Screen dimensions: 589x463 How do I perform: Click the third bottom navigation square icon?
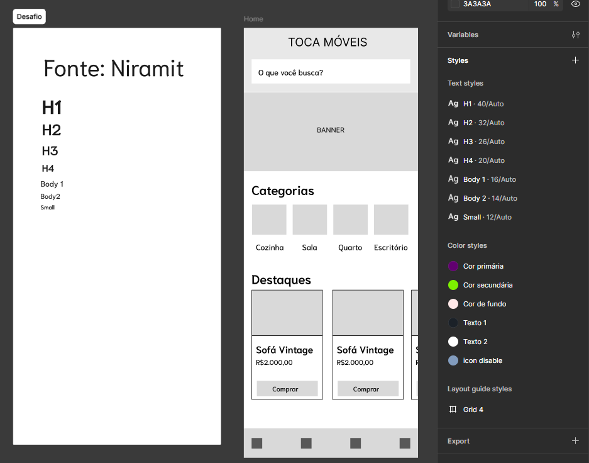[355, 443]
